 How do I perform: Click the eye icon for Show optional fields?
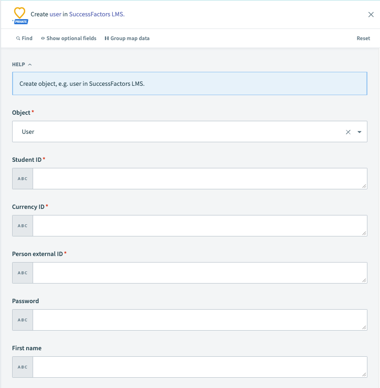pos(42,38)
